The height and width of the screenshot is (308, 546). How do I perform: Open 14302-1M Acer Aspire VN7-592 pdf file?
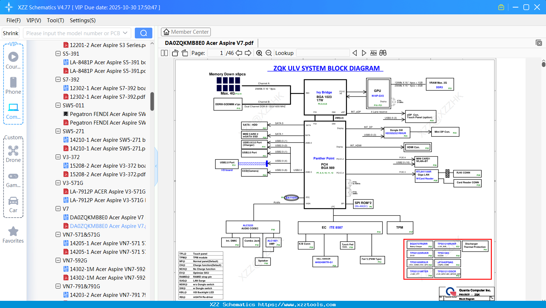tap(105, 277)
